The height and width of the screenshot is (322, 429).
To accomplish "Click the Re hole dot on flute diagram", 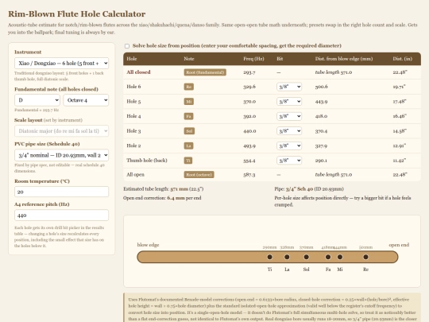I will [365, 257].
